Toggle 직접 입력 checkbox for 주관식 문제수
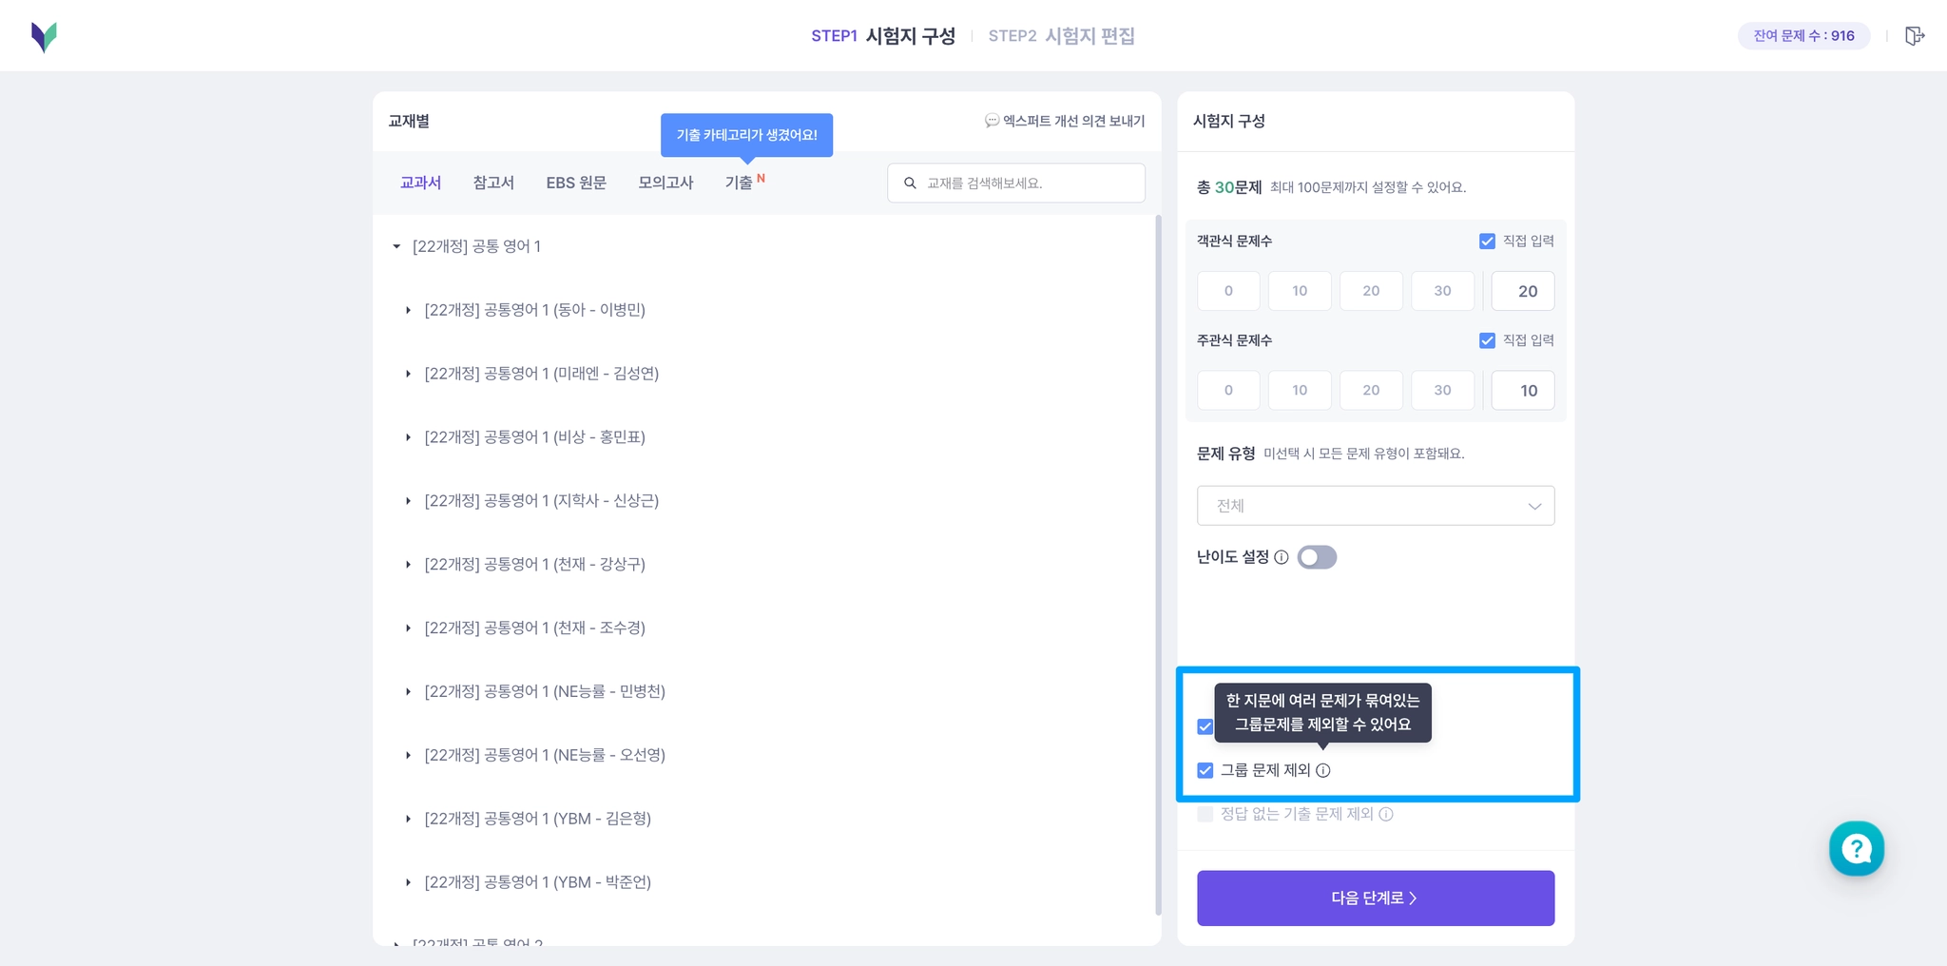Image resolution: width=1947 pixels, height=966 pixels. click(1487, 340)
